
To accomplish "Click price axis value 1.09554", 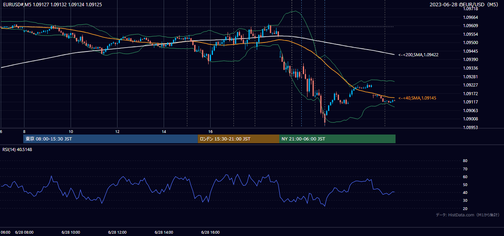I will (x=470, y=34).
